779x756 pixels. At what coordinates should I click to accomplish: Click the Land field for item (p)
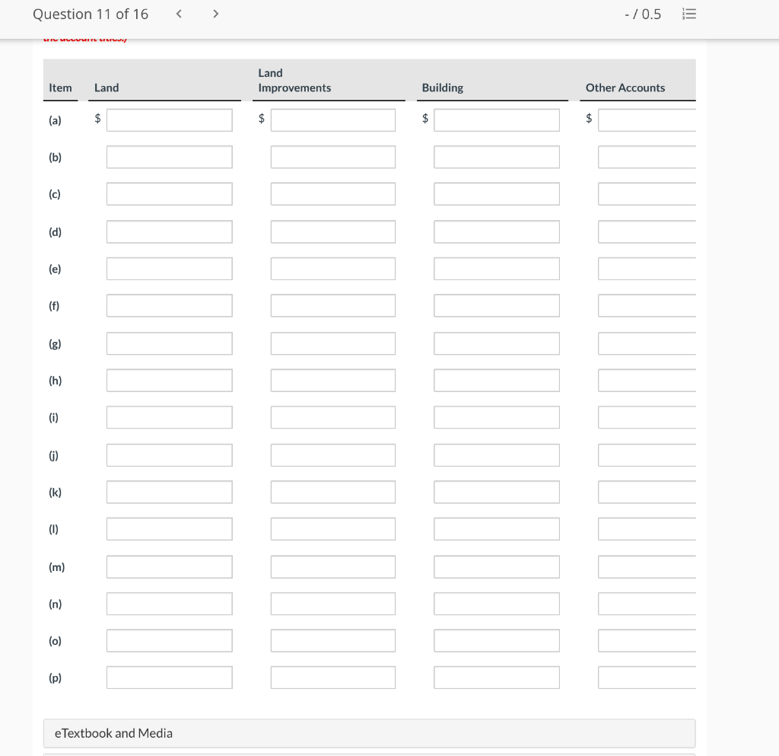[x=170, y=678]
